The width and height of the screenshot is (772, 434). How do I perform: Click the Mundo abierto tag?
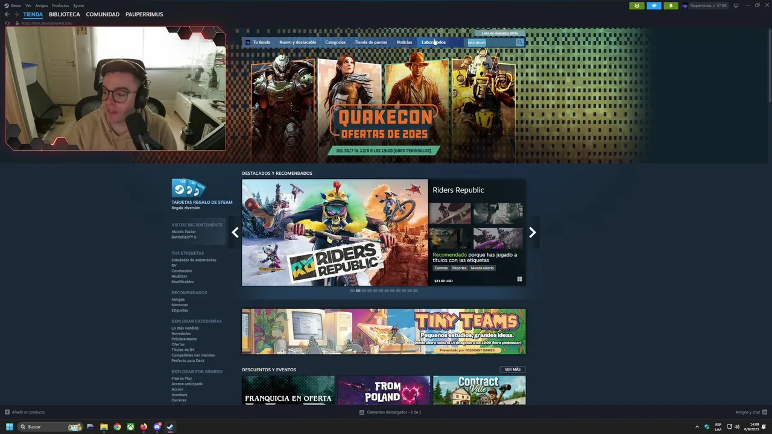point(482,268)
